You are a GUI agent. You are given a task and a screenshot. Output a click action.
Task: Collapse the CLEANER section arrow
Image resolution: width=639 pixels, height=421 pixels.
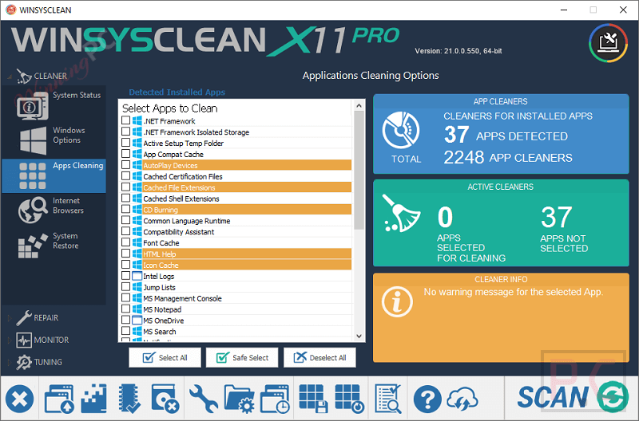pyautogui.click(x=10, y=76)
